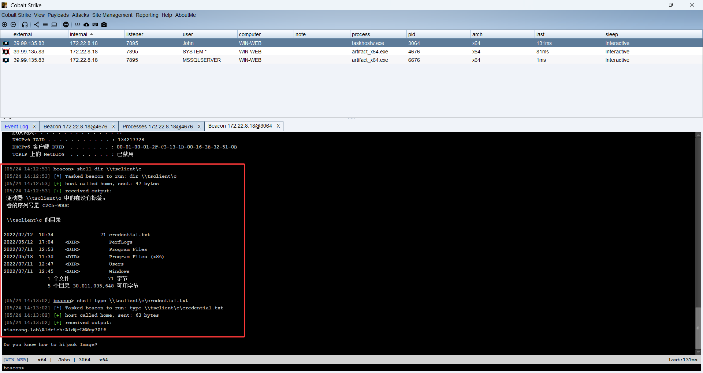Screen dimensions: 703x373
Task: Sort sessions by computer column
Action: pos(265,34)
